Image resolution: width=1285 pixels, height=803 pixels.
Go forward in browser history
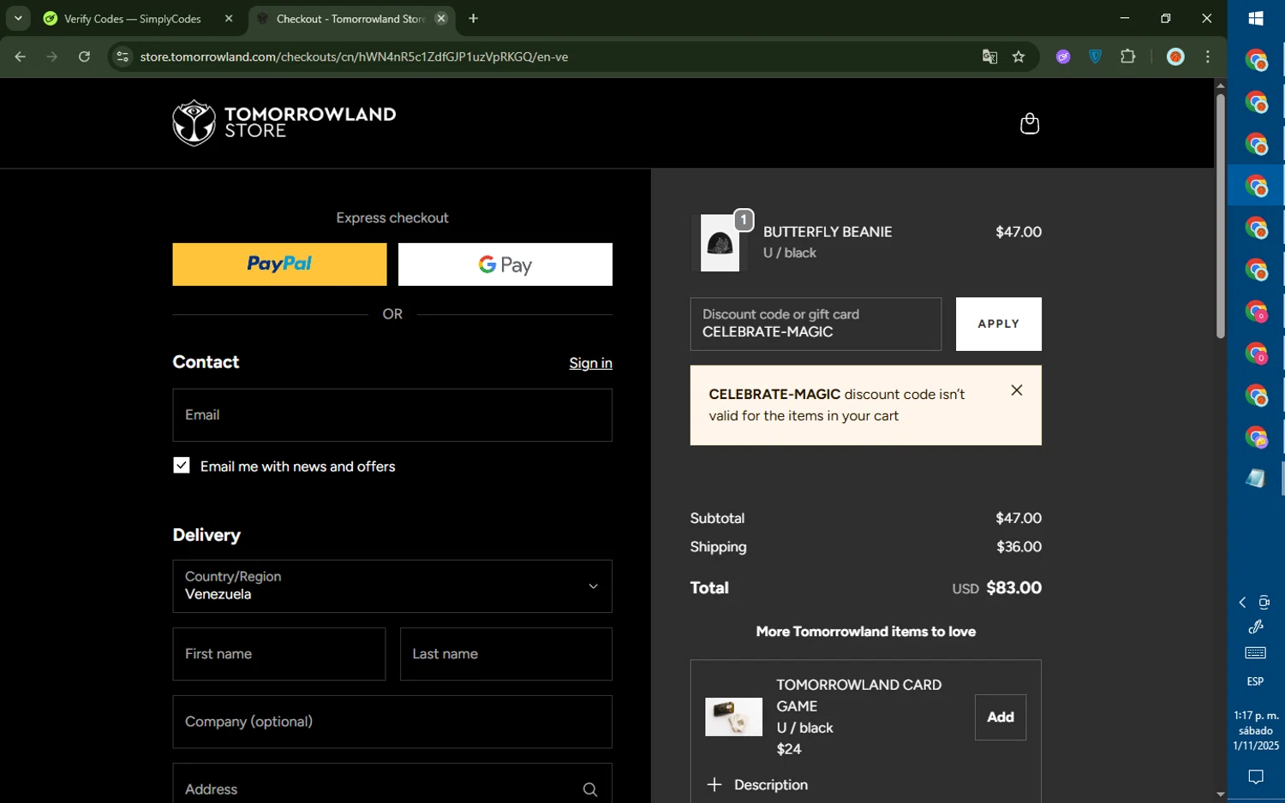[x=52, y=57]
